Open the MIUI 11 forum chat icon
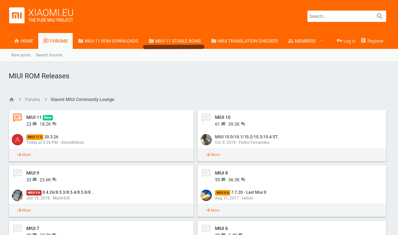The height and width of the screenshot is (235, 398). coord(17,118)
